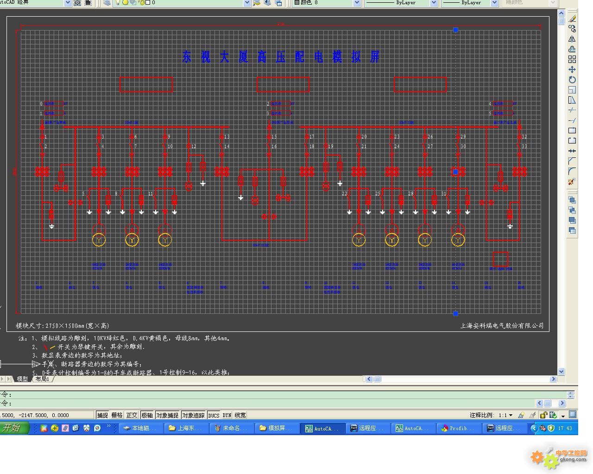Click Bring to Front draw order icon
The image size is (593, 474).
click(x=572, y=200)
